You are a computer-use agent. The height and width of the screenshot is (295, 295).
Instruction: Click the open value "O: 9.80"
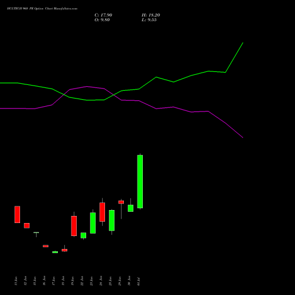tap(102, 20)
